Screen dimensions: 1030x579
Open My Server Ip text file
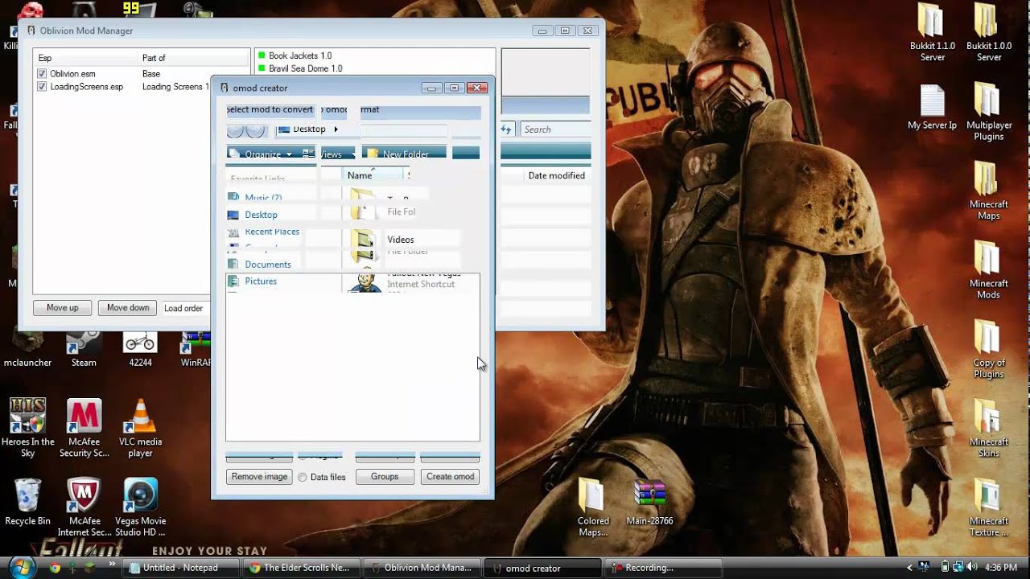(933, 107)
